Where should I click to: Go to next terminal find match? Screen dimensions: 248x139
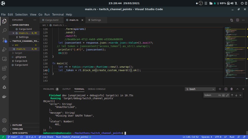point(236,95)
